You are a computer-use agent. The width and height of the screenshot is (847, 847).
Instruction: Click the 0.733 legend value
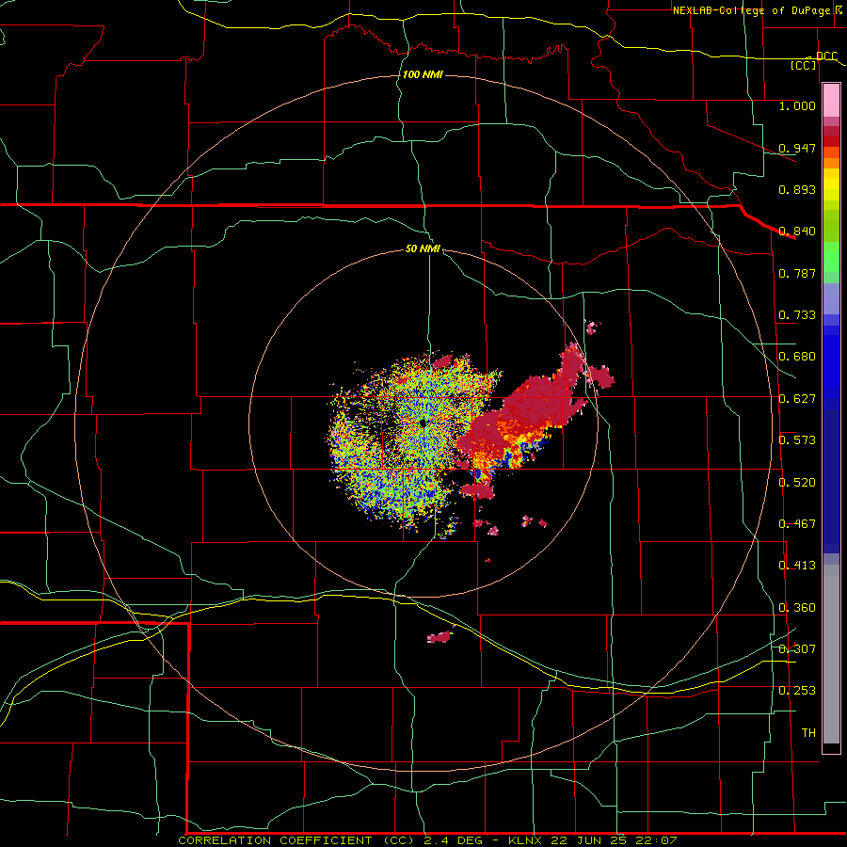(x=797, y=315)
